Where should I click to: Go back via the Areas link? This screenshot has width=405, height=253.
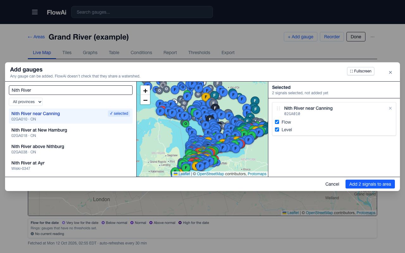(36, 37)
